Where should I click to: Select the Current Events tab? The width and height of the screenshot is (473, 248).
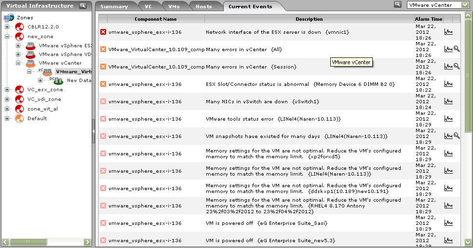click(250, 6)
